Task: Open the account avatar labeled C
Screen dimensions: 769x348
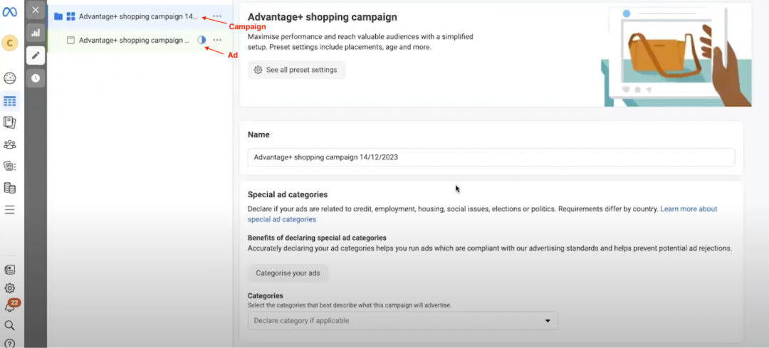Action: [x=10, y=43]
